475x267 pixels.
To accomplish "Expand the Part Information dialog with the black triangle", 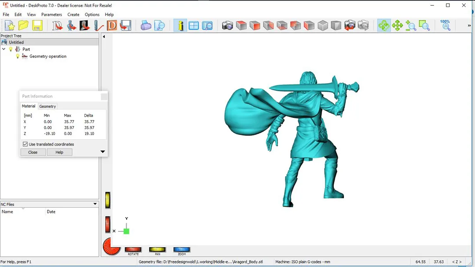I will click(102, 151).
